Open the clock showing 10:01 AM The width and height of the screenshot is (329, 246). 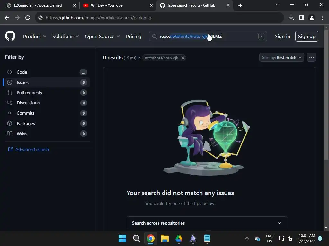(306, 238)
